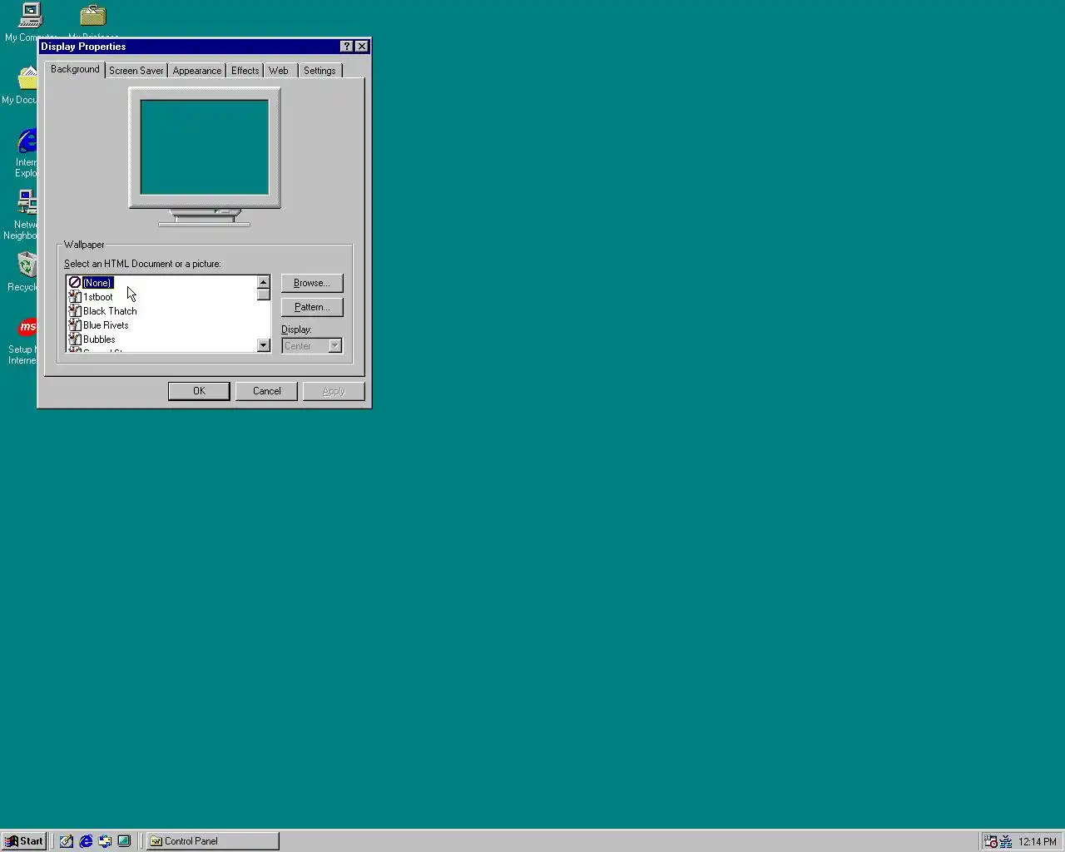The image size is (1065, 852).
Task: Click wallpaper list scroll up arrow
Action: 264,282
